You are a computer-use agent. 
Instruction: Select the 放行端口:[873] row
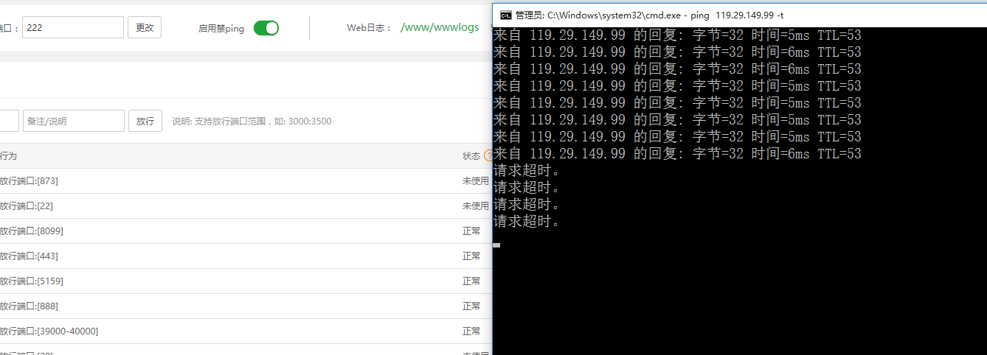[x=246, y=181]
